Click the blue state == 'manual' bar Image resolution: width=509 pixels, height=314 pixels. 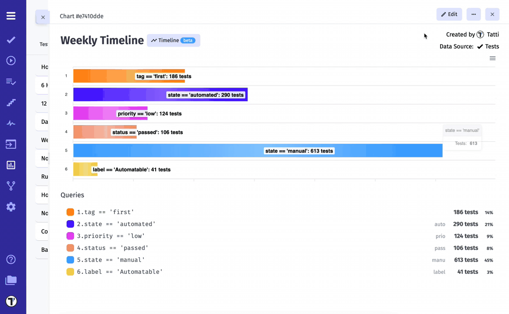pos(258,150)
